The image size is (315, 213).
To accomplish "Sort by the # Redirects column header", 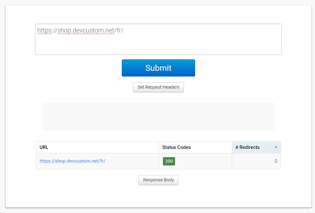I will [x=256, y=147].
